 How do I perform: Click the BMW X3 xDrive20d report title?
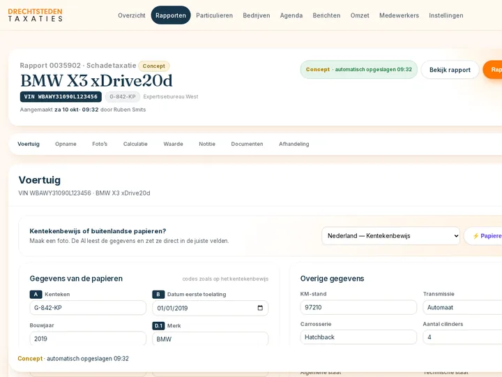pos(96,81)
